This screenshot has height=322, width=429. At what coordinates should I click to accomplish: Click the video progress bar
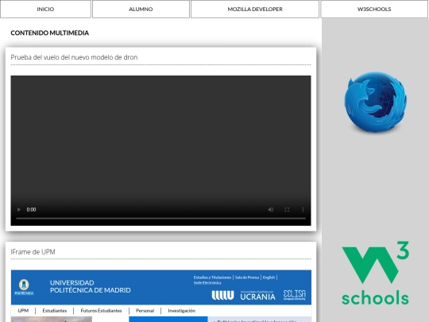point(160,218)
